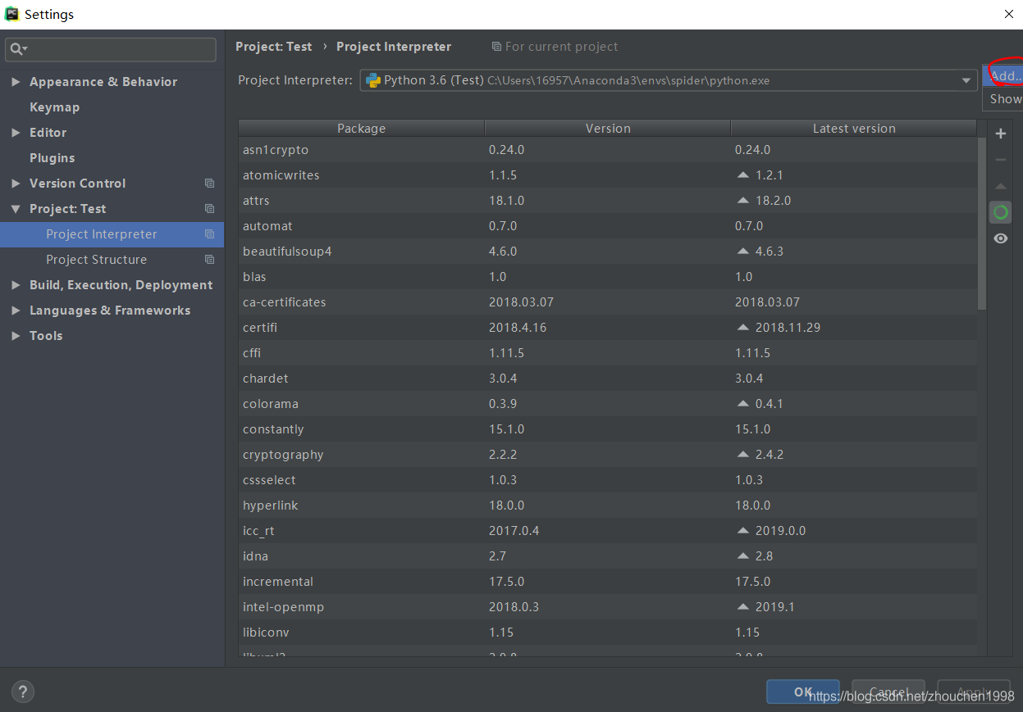Click the Apply button
Viewport: 1023px width, 712px height.
tap(974, 692)
